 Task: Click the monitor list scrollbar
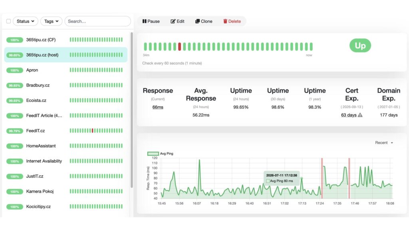click(132, 110)
